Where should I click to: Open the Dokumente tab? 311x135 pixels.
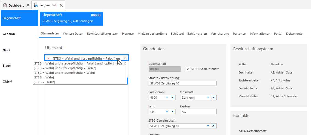294,34
